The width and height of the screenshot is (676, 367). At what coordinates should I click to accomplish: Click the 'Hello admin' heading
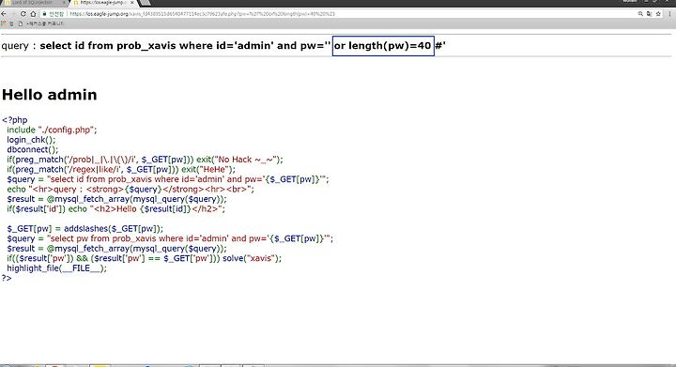tap(50, 95)
